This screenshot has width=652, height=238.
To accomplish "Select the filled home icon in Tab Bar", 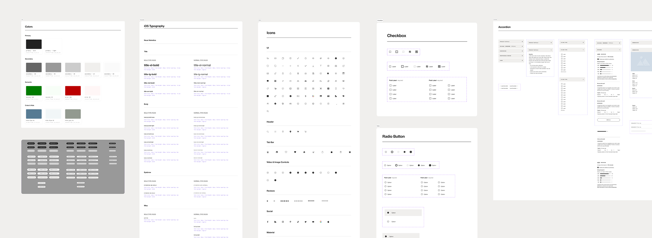I will coord(304,152).
